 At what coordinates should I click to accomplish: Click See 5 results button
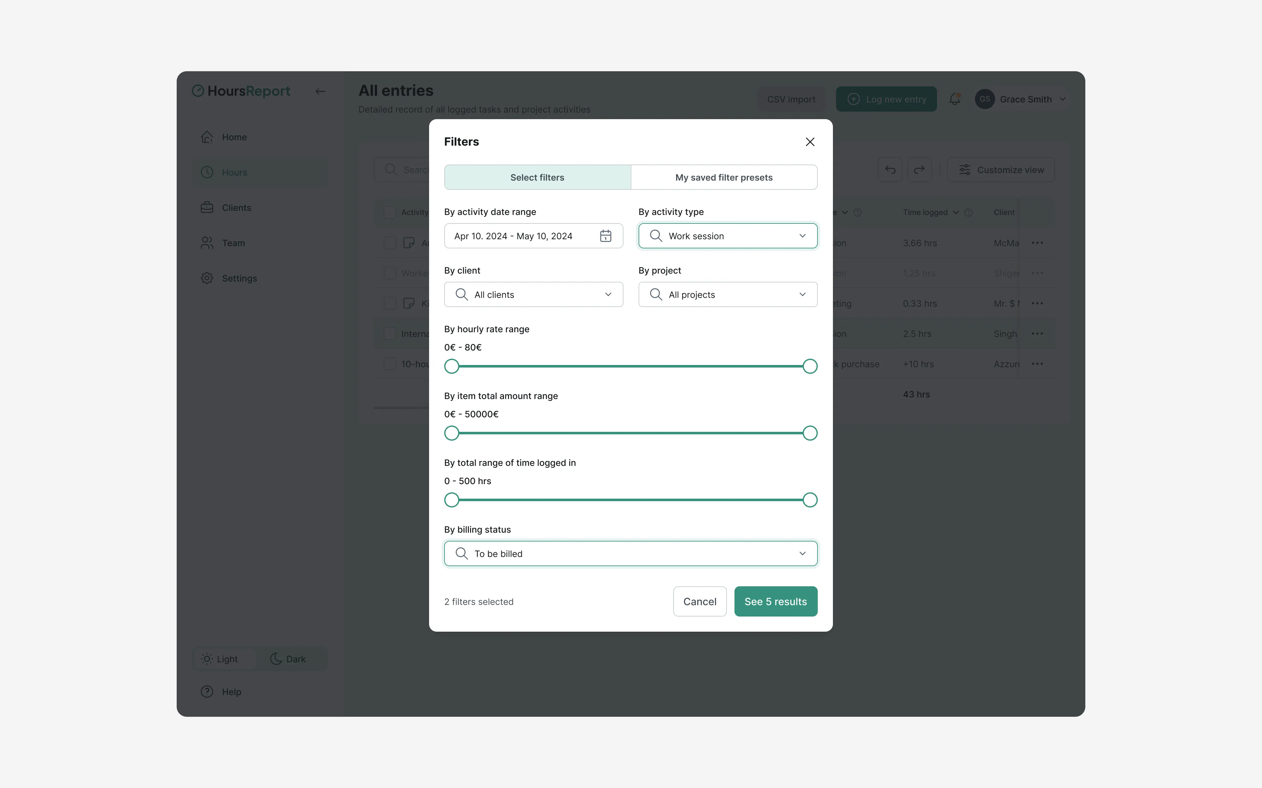point(775,601)
